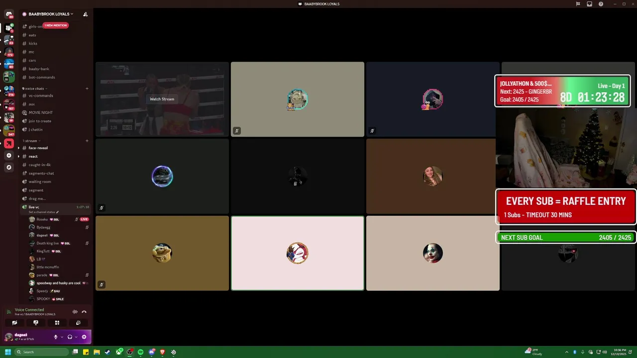Image resolution: width=637 pixels, height=358 pixels.
Task: Click the invite people icon beside server name
Action: pyautogui.click(x=85, y=14)
